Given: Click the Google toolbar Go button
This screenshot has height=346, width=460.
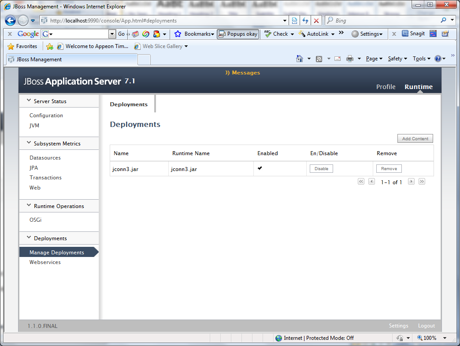Looking at the screenshot, I should pyautogui.click(x=122, y=34).
